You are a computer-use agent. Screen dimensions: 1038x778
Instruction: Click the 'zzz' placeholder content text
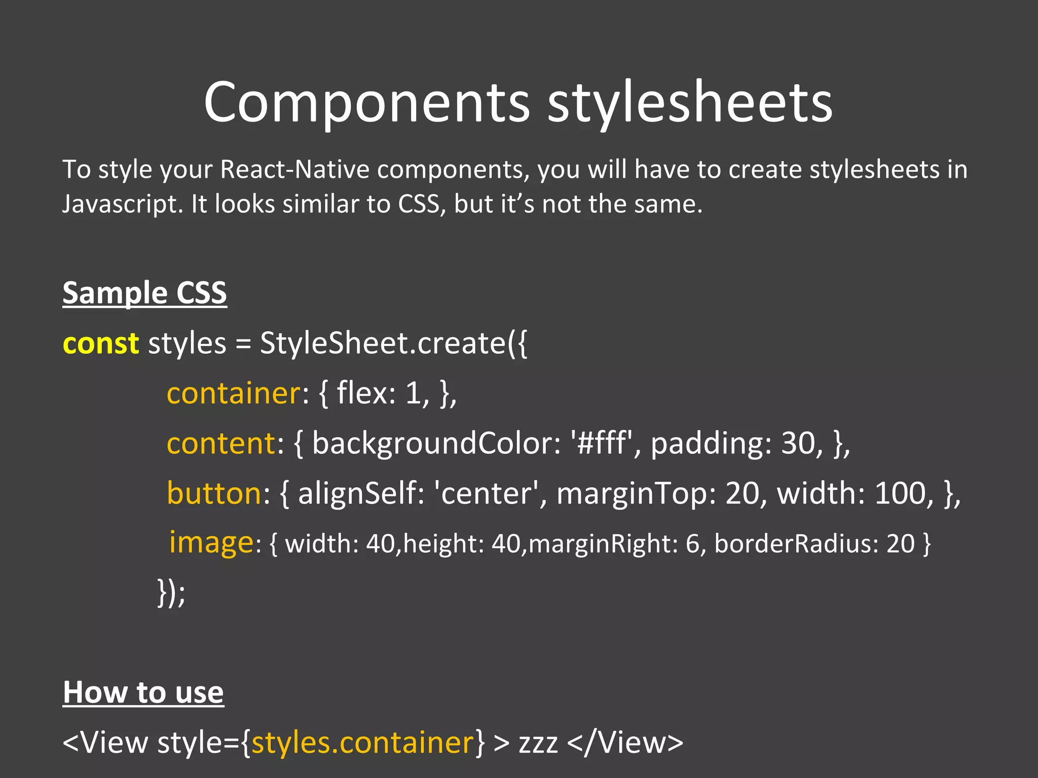coord(538,746)
